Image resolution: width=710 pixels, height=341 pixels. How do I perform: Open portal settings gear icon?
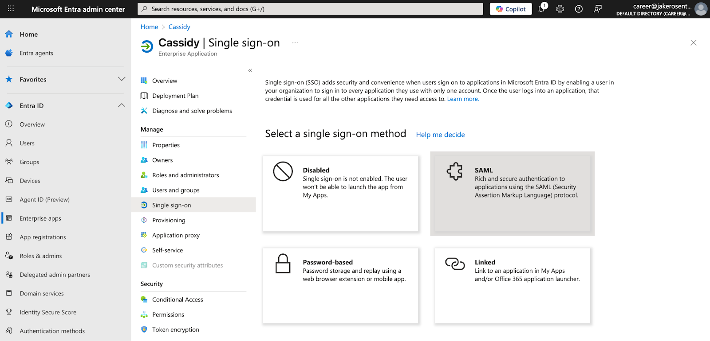point(560,9)
